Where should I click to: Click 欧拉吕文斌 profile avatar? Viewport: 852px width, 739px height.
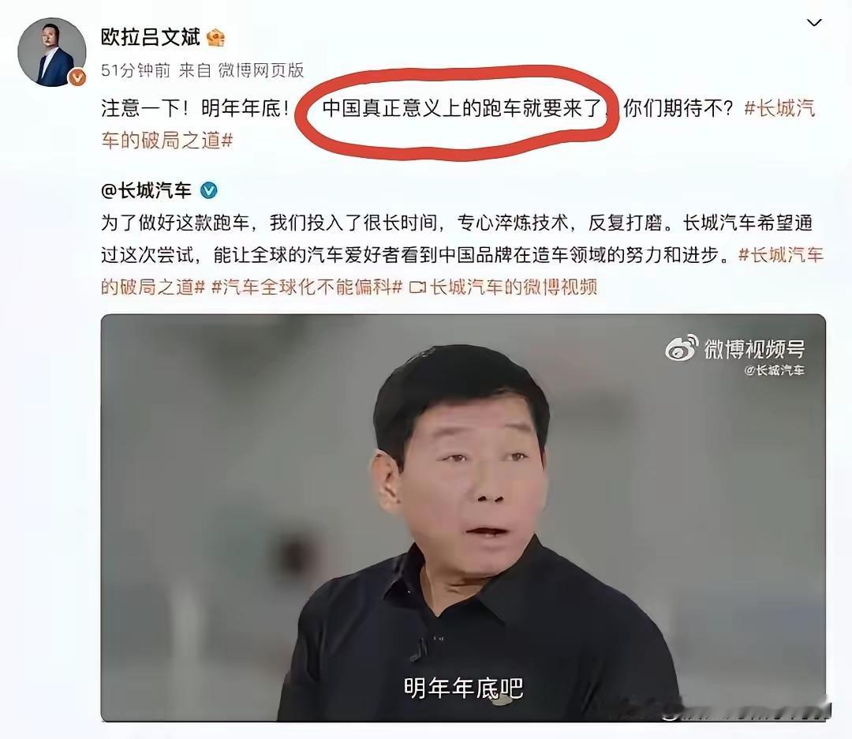click(x=51, y=52)
